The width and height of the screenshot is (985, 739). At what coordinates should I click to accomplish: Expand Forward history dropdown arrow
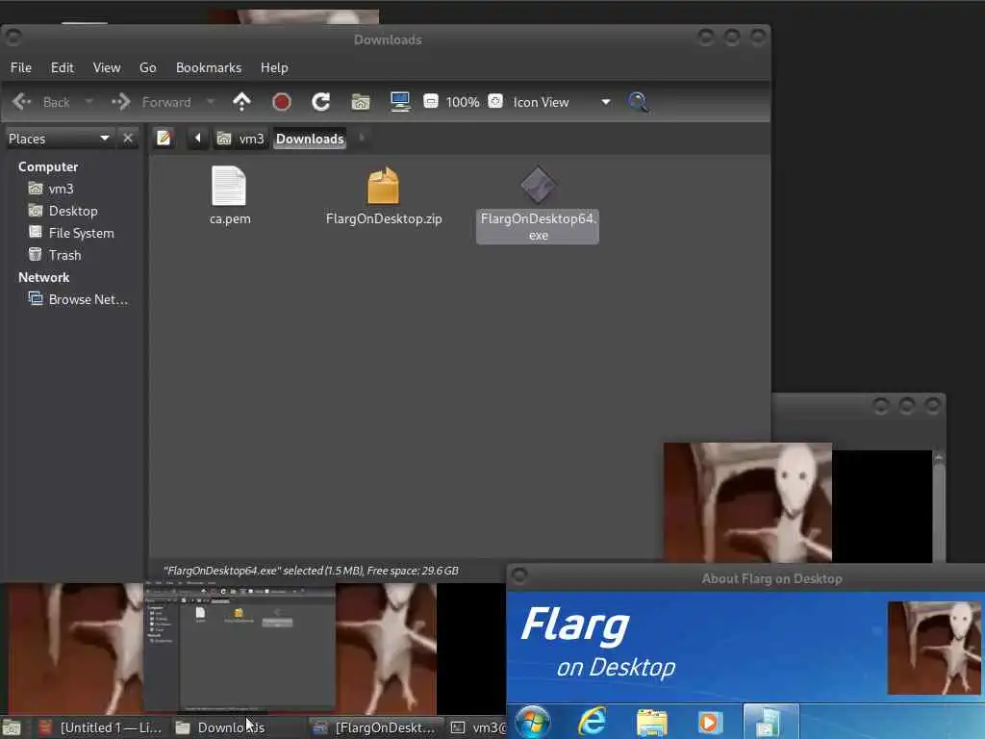[x=211, y=102]
